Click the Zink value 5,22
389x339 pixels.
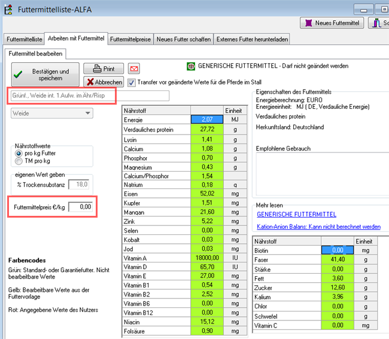(207, 221)
